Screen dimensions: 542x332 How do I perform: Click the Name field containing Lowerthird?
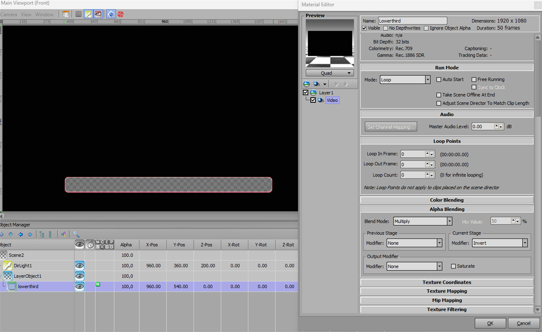(412, 21)
